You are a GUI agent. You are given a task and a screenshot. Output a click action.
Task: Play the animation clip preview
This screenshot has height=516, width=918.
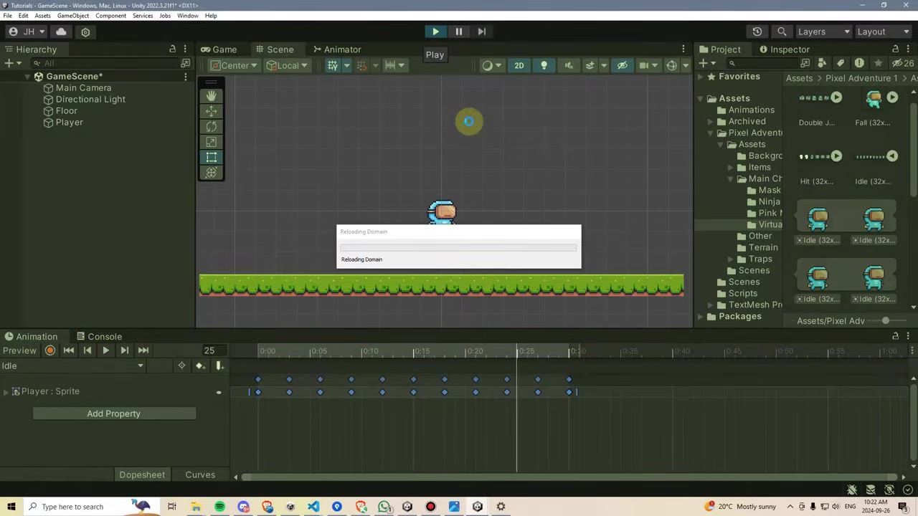[x=105, y=350]
